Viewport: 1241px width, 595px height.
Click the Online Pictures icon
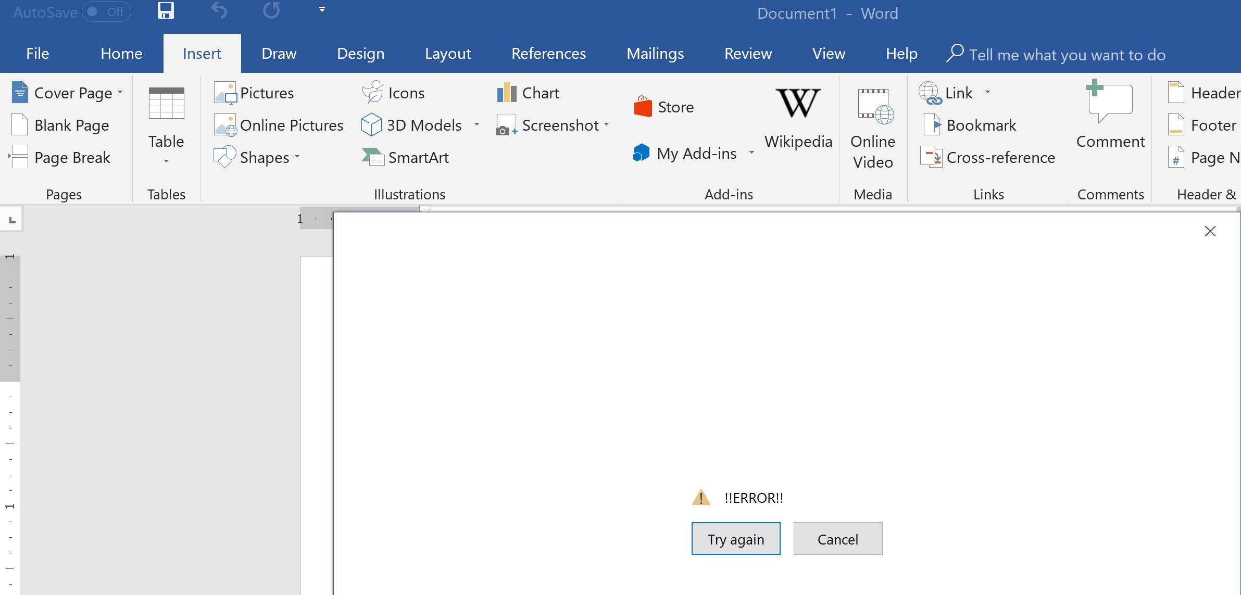225,125
